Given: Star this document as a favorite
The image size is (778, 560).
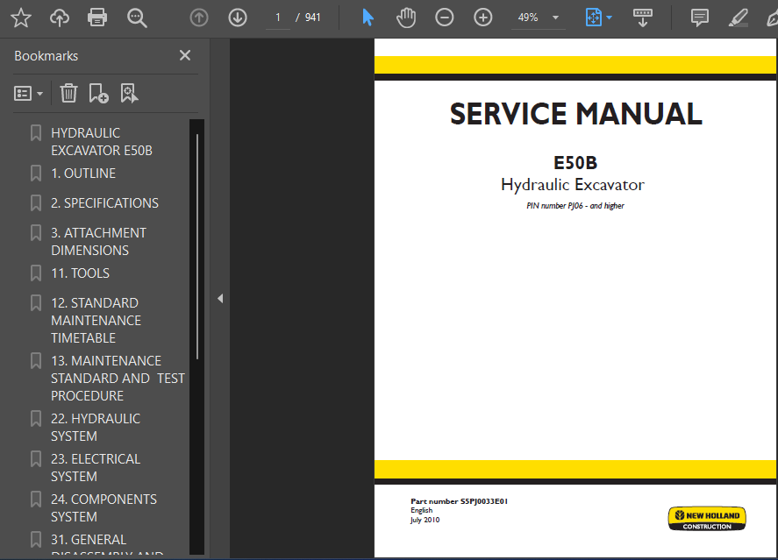Looking at the screenshot, I should [x=20, y=17].
